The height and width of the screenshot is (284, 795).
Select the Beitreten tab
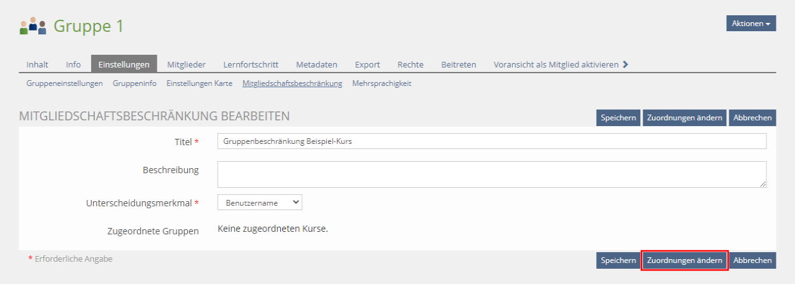click(459, 64)
